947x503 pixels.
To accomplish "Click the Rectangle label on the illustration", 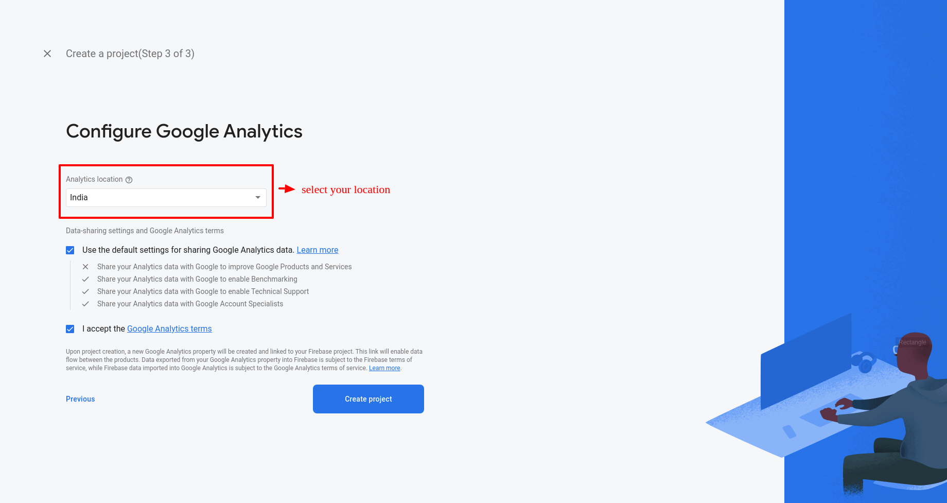I will click(x=912, y=342).
